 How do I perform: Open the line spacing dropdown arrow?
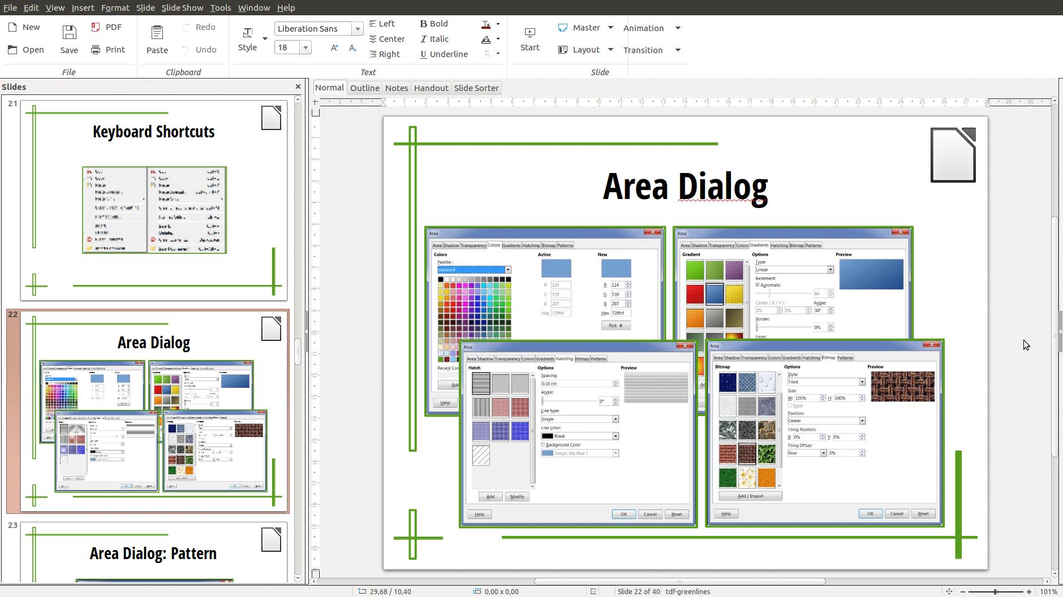pos(498,54)
